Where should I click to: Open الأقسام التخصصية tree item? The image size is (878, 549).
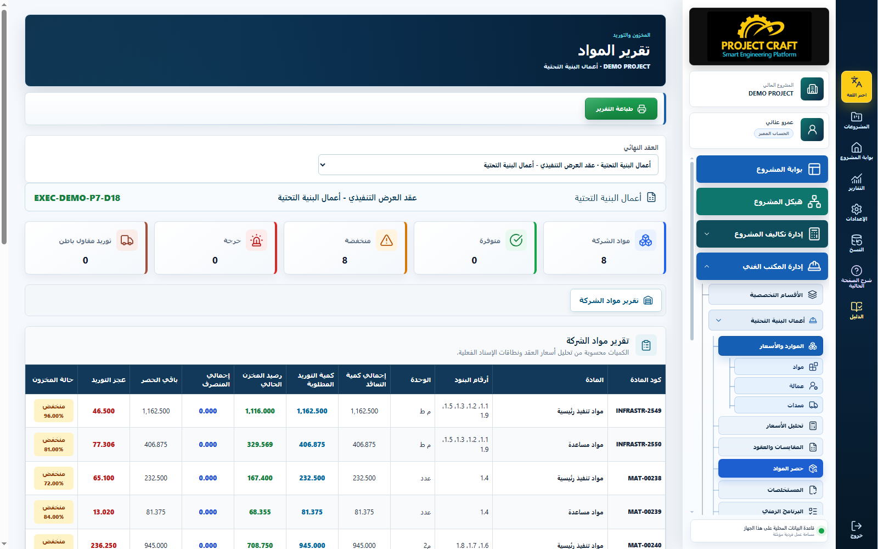click(766, 295)
